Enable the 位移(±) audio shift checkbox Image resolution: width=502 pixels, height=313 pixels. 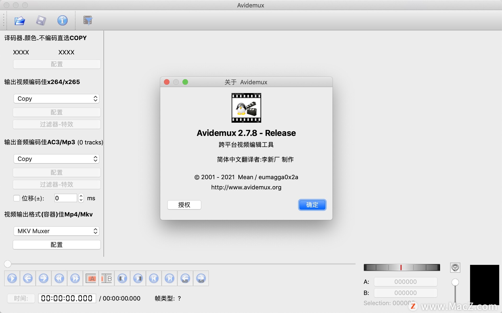point(16,198)
